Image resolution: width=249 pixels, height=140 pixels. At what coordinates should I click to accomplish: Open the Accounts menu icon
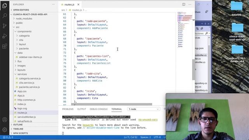(5, 119)
